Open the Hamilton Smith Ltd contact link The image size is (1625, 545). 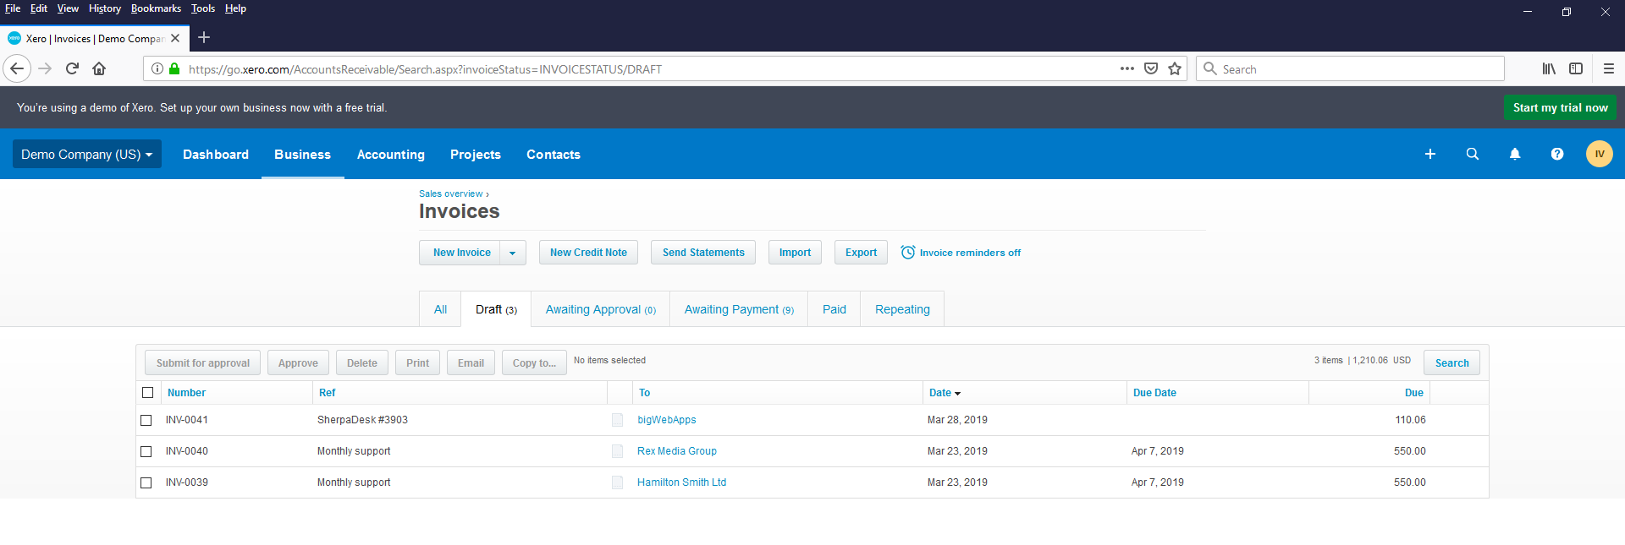681,482
